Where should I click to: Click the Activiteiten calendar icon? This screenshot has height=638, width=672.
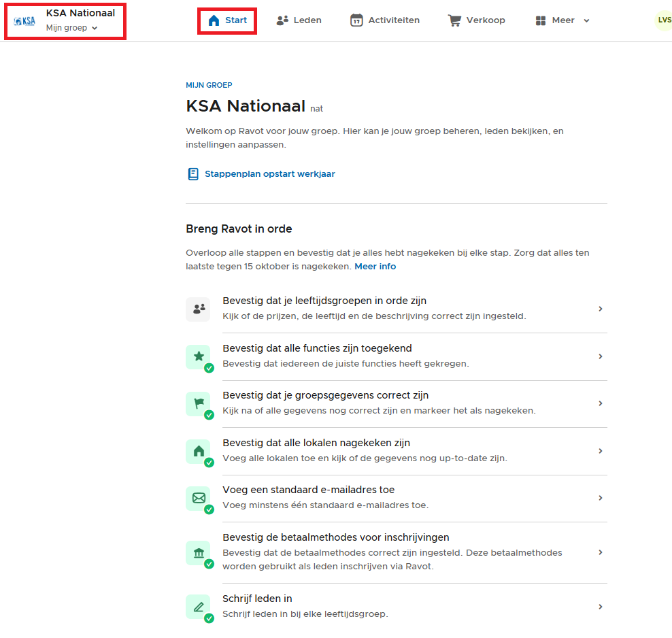click(x=356, y=20)
